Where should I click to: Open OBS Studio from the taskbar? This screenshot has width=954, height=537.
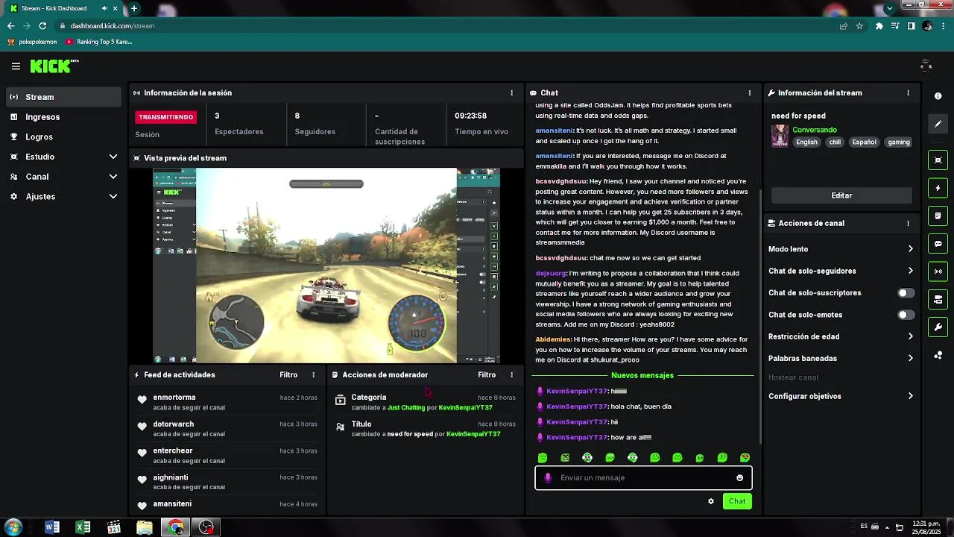coord(206,527)
